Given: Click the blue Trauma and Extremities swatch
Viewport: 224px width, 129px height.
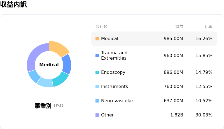Looking at the screenshot, I should point(97,55).
